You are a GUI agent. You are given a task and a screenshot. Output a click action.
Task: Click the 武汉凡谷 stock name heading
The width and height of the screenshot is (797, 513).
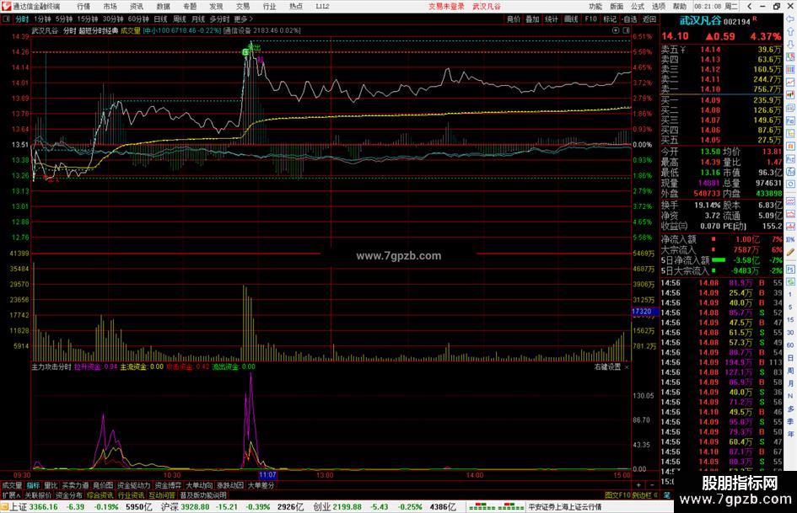[700, 21]
